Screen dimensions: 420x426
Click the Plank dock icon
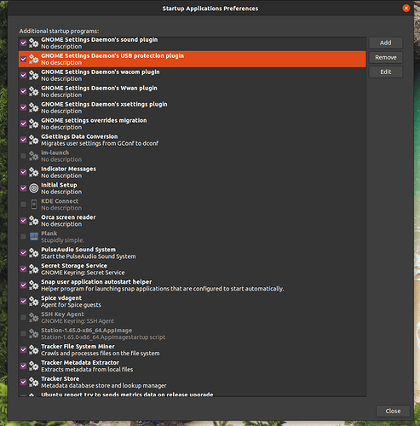click(x=34, y=237)
